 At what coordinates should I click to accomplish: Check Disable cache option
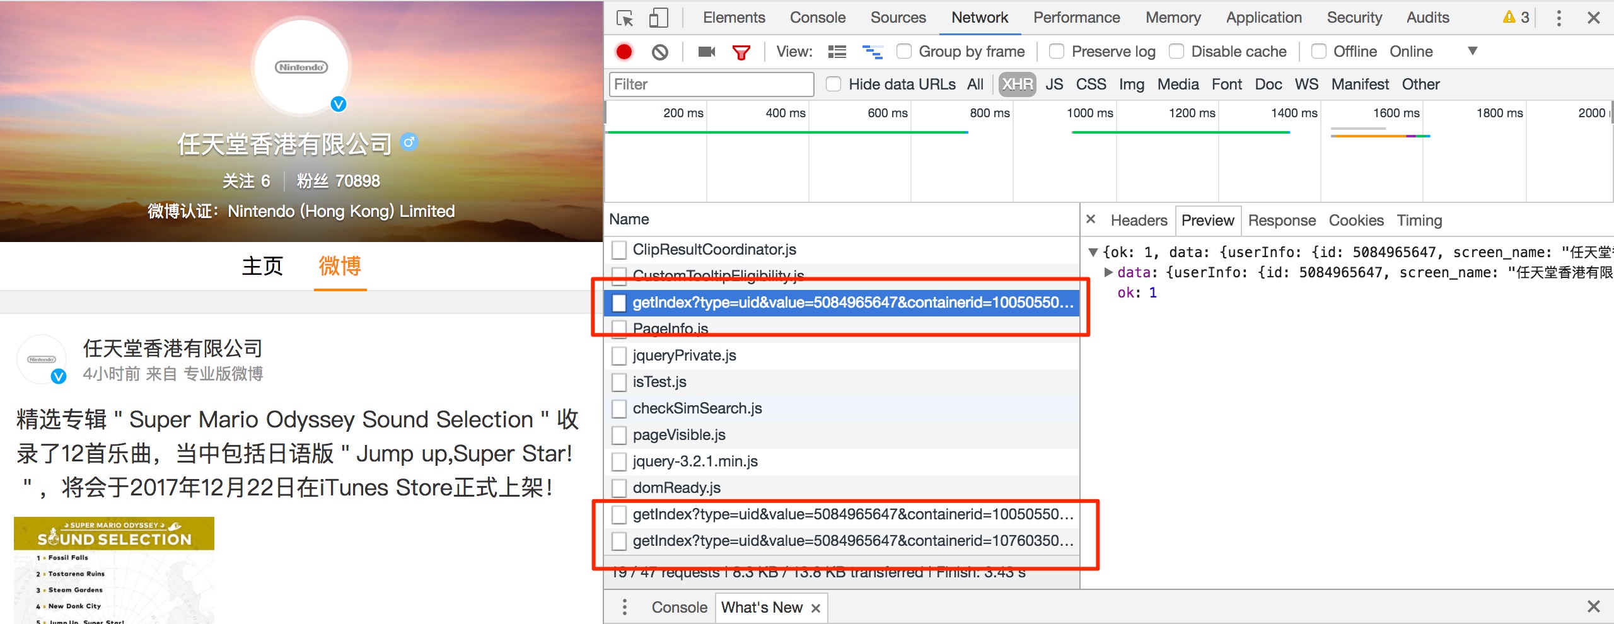pos(1176,51)
